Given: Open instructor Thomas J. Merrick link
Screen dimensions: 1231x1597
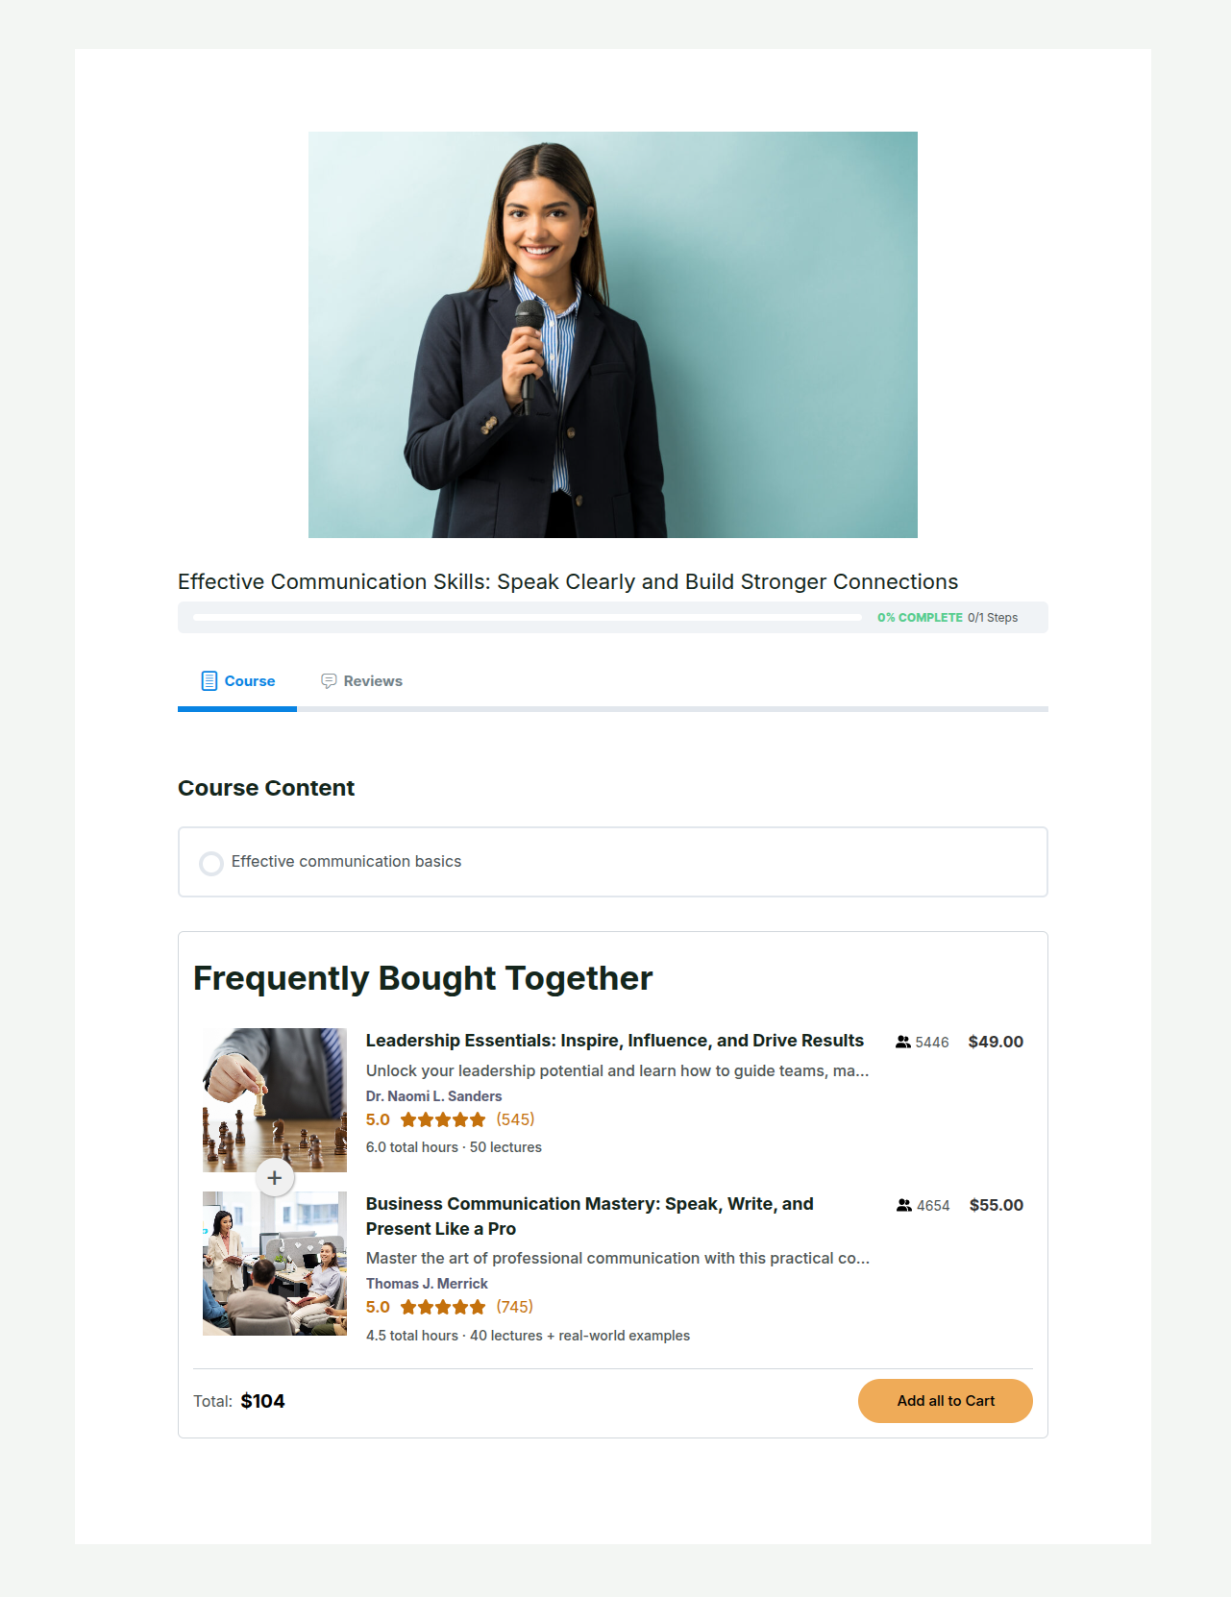Looking at the screenshot, I should pyautogui.click(x=427, y=1284).
